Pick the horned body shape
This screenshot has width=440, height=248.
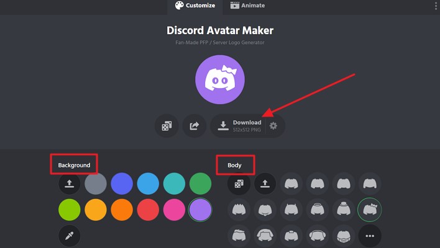click(291, 210)
